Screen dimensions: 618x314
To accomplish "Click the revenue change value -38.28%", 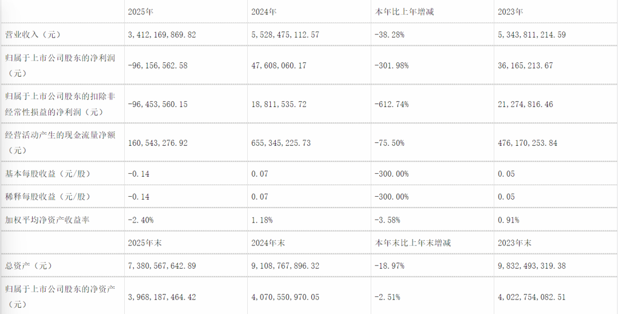I will tap(389, 35).
